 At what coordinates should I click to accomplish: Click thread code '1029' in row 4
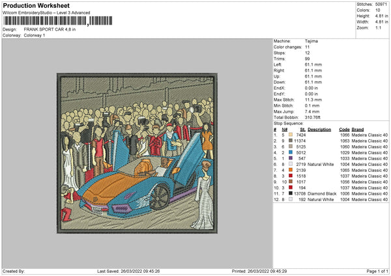345,153
